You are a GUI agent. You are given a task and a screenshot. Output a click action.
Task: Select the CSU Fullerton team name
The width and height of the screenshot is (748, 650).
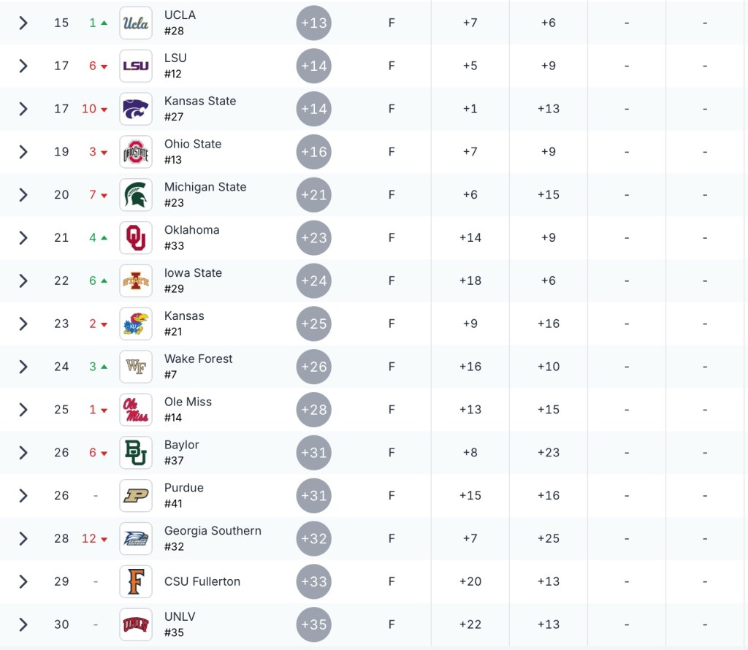tap(202, 581)
